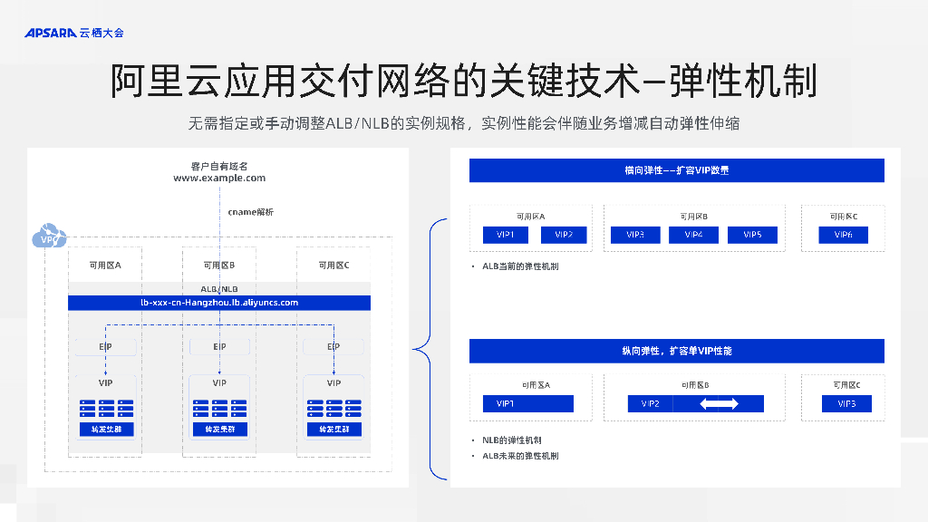
Task: Select the server rack icon under 可用区B VIP
Action: 219,409
